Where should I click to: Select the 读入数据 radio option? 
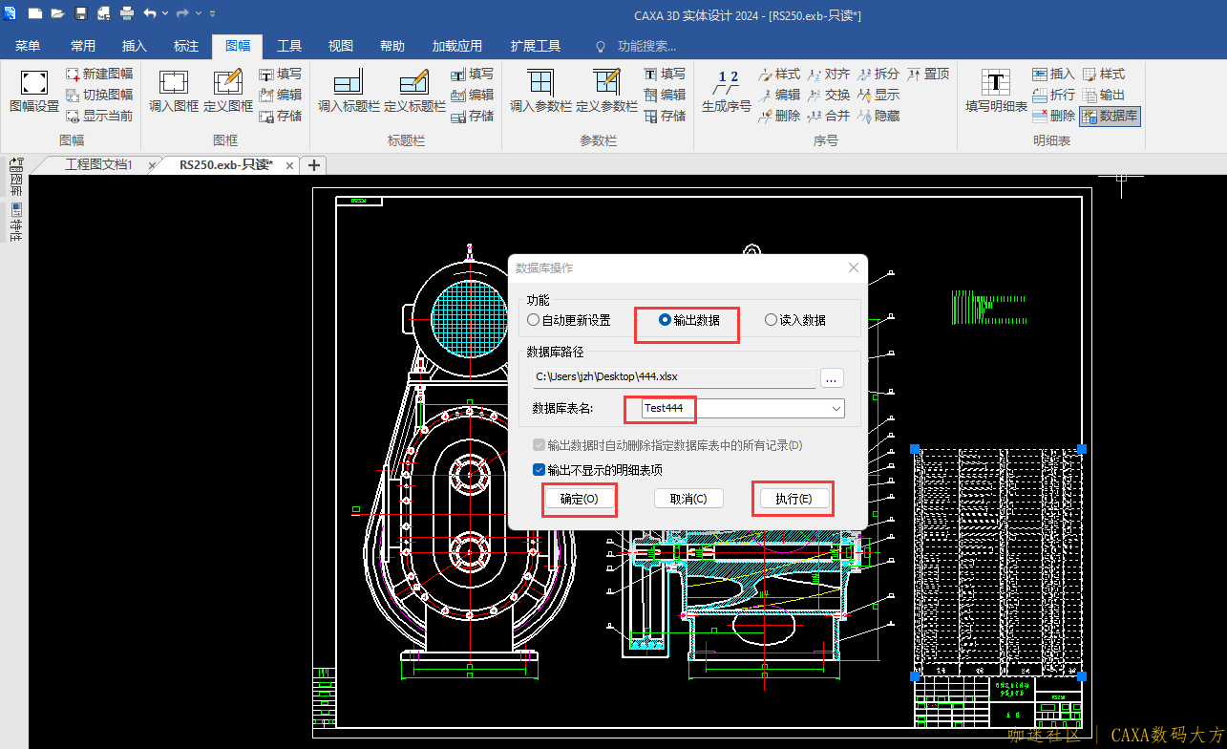click(x=772, y=321)
